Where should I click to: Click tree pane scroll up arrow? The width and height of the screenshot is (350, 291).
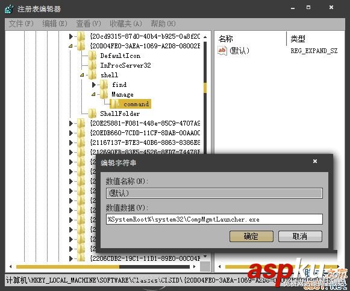pyautogui.click(x=205, y=37)
